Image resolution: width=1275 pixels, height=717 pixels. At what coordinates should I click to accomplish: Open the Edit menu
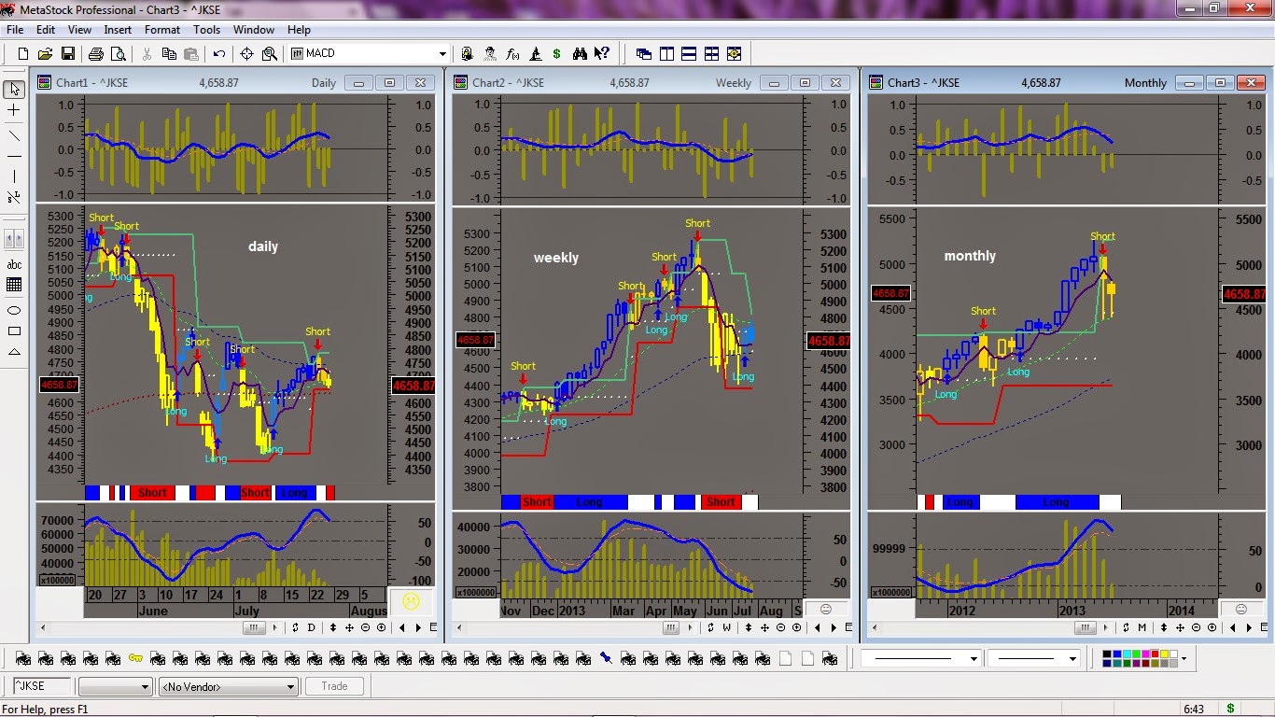[x=46, y=30]
